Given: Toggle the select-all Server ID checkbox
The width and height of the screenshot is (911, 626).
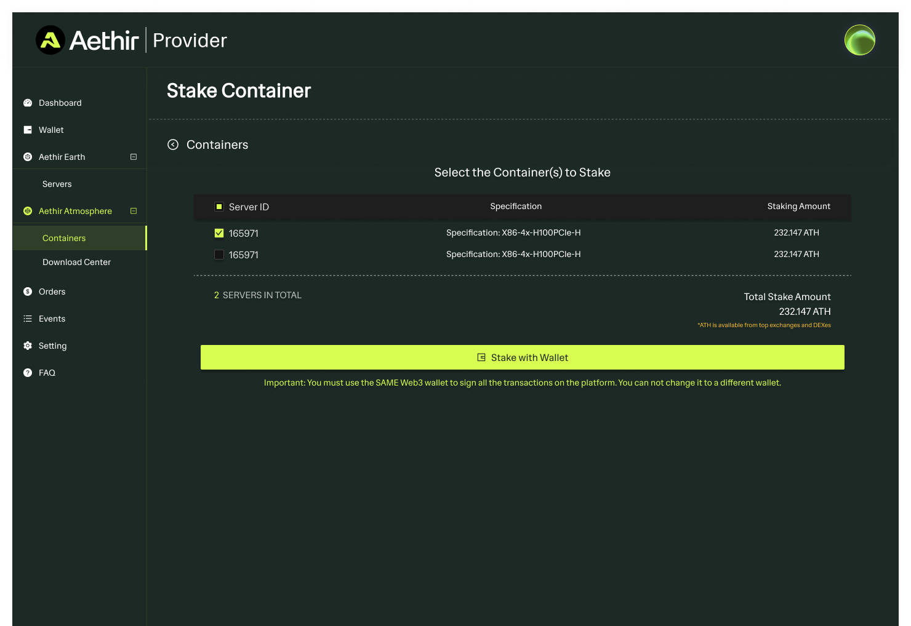Looking at the screenshot, I should (x=219, y=207).
